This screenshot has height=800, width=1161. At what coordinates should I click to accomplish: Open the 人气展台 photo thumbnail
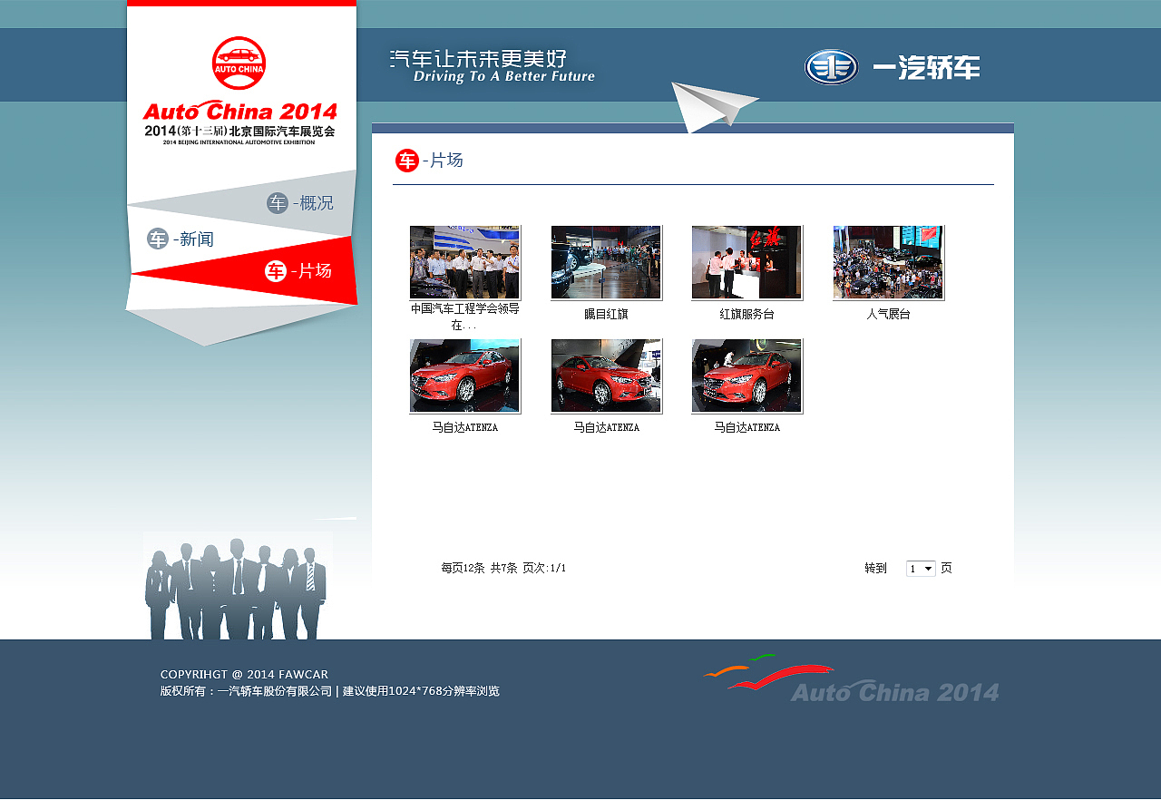(889, 263)
